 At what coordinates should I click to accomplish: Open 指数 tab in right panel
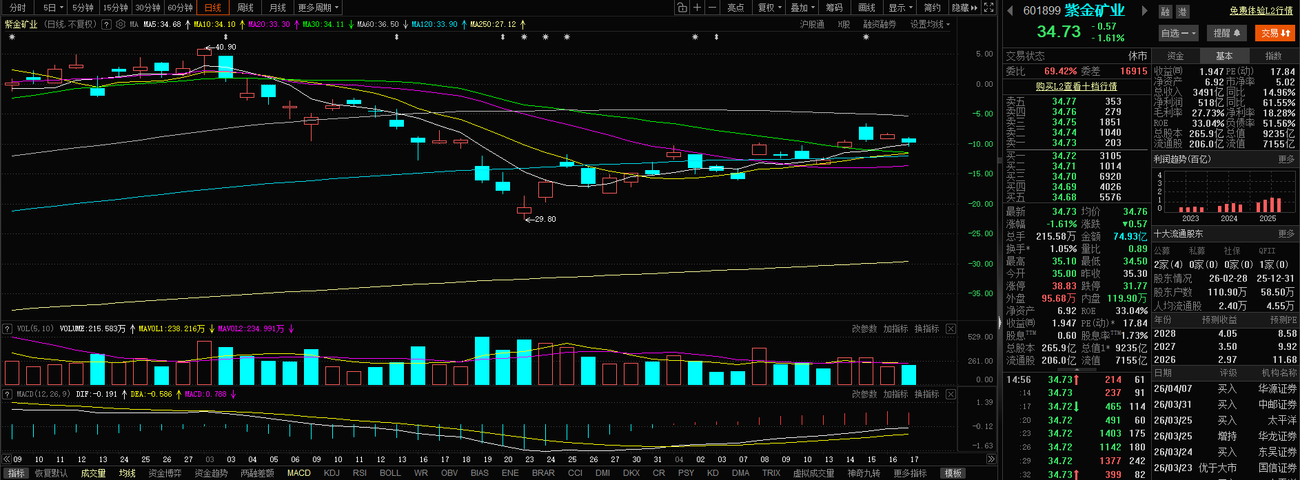click(1273, 56)
